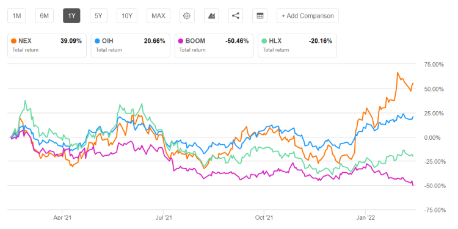Click the orange NEX color dot
Viewport: 458px width, 229px height.
pyautogui.click(x=13, y=41)
